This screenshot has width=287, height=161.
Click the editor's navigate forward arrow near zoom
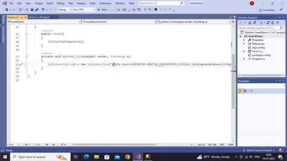53,144
